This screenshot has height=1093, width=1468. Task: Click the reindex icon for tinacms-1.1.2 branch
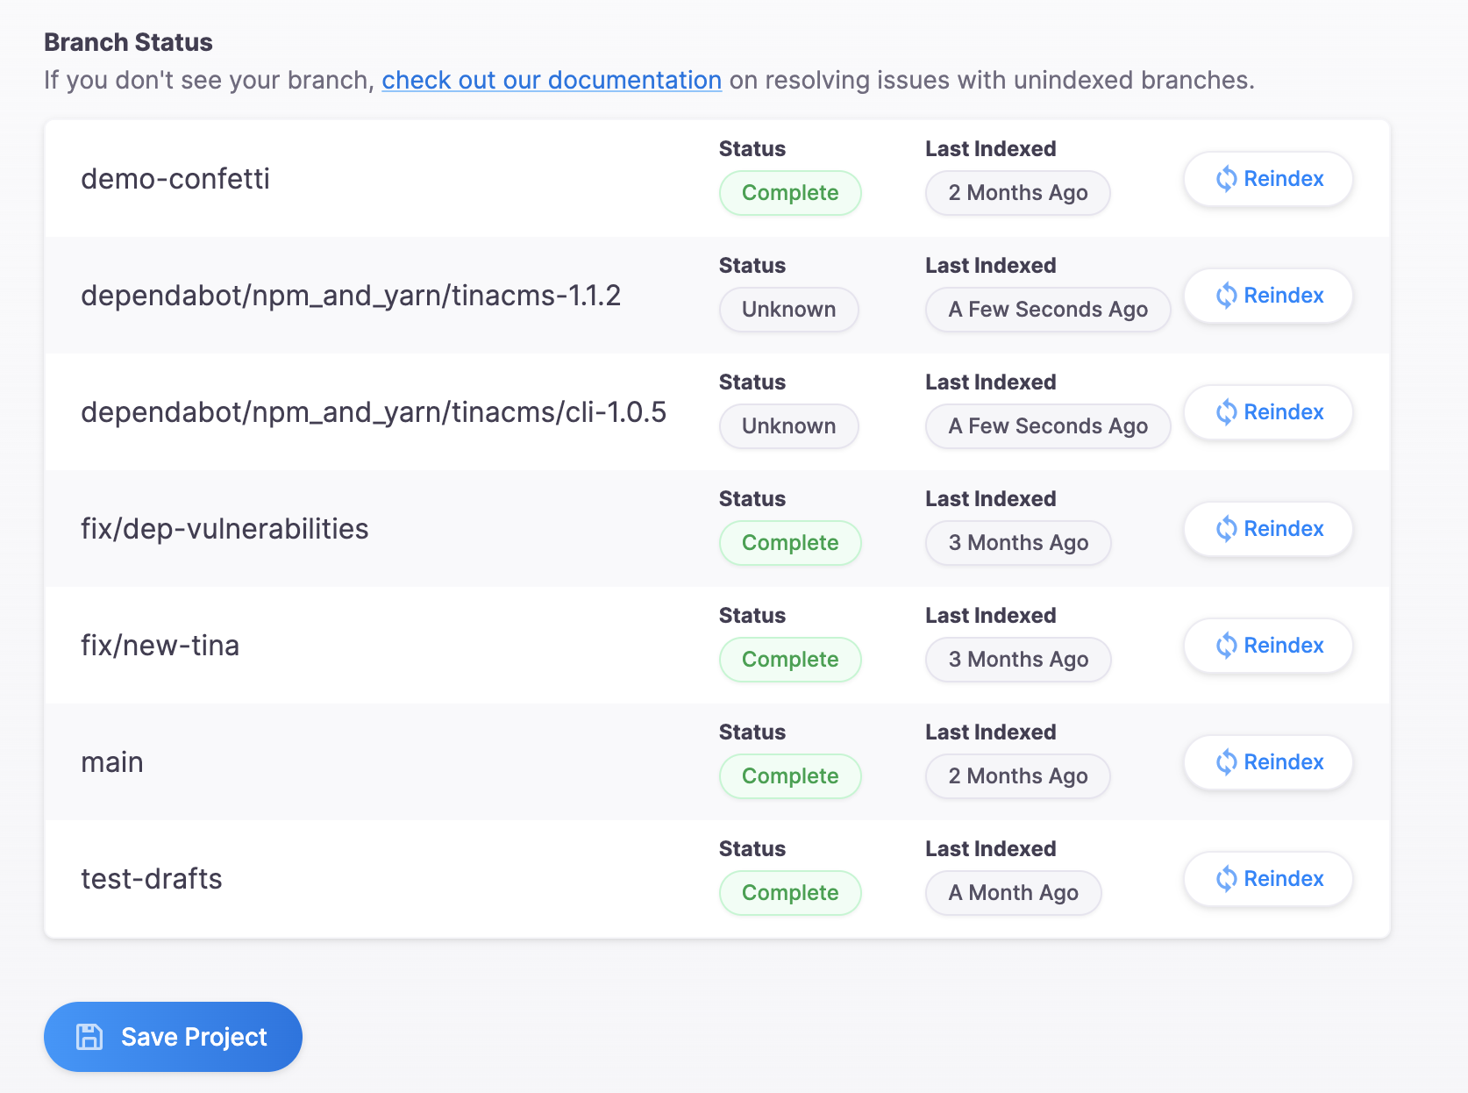(x=1226, y=296)
